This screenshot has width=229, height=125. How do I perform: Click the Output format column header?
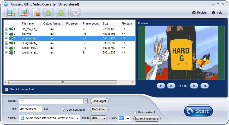point(52,23)
